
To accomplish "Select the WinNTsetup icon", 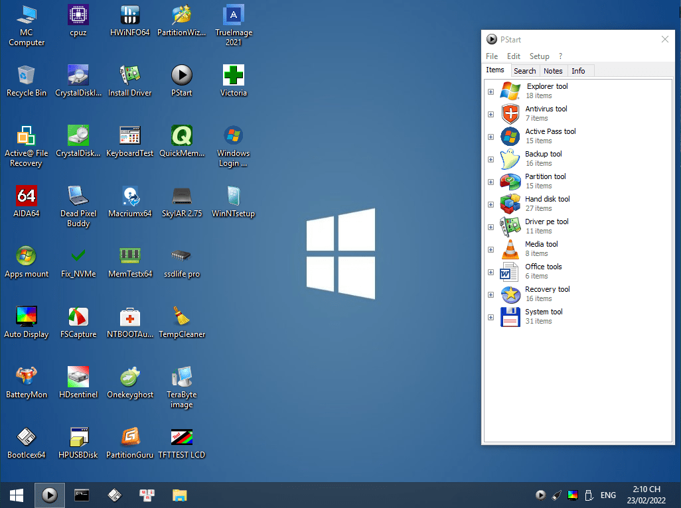I will click(234, 202).
